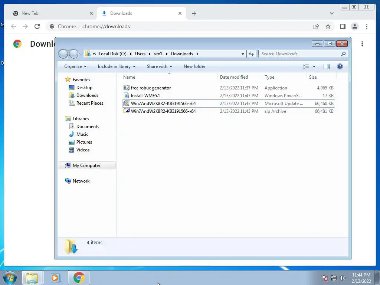Click Users in the address breadcrumb
380x285 pixels.
pyautogui.click(x=140, y=54)
